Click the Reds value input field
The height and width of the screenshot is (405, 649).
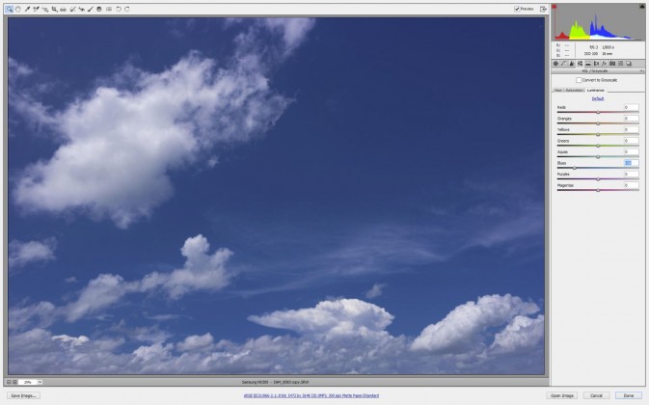632,107
